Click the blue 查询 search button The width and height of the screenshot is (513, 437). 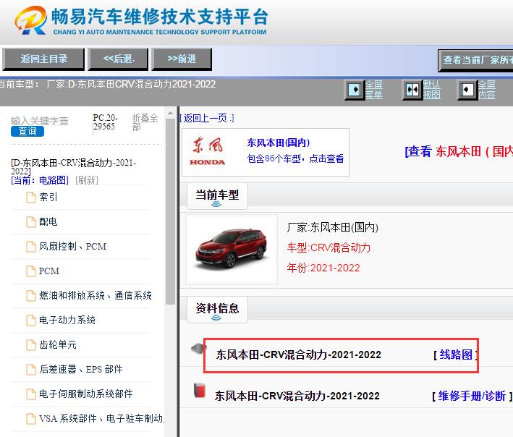pos(27,131)
